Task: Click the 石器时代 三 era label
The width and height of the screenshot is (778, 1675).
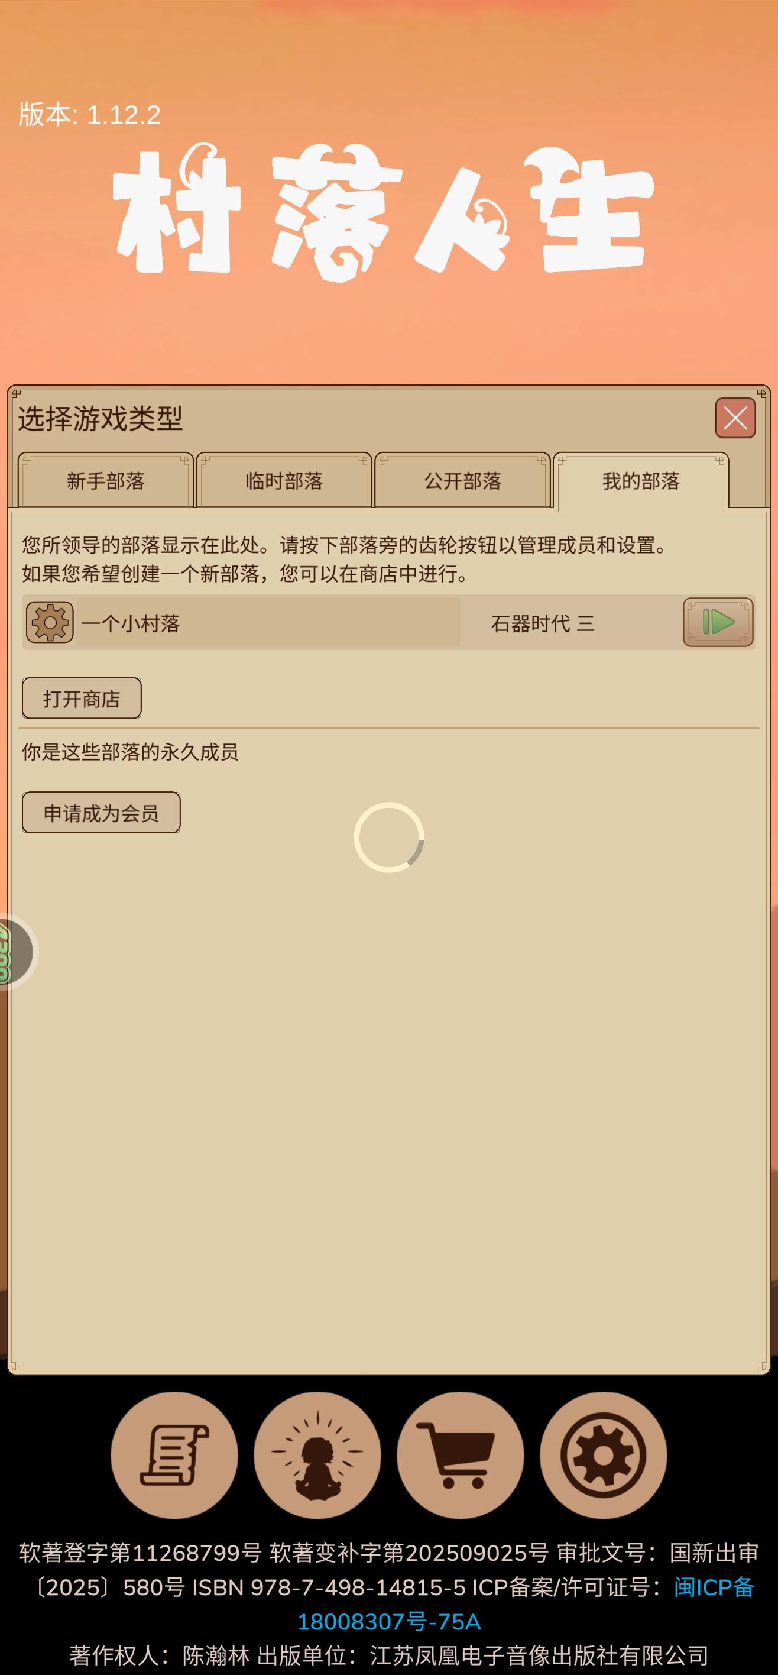Action: click(543, 623)
